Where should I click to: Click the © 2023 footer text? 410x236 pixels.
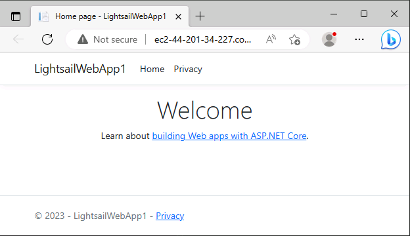(49, 216)
